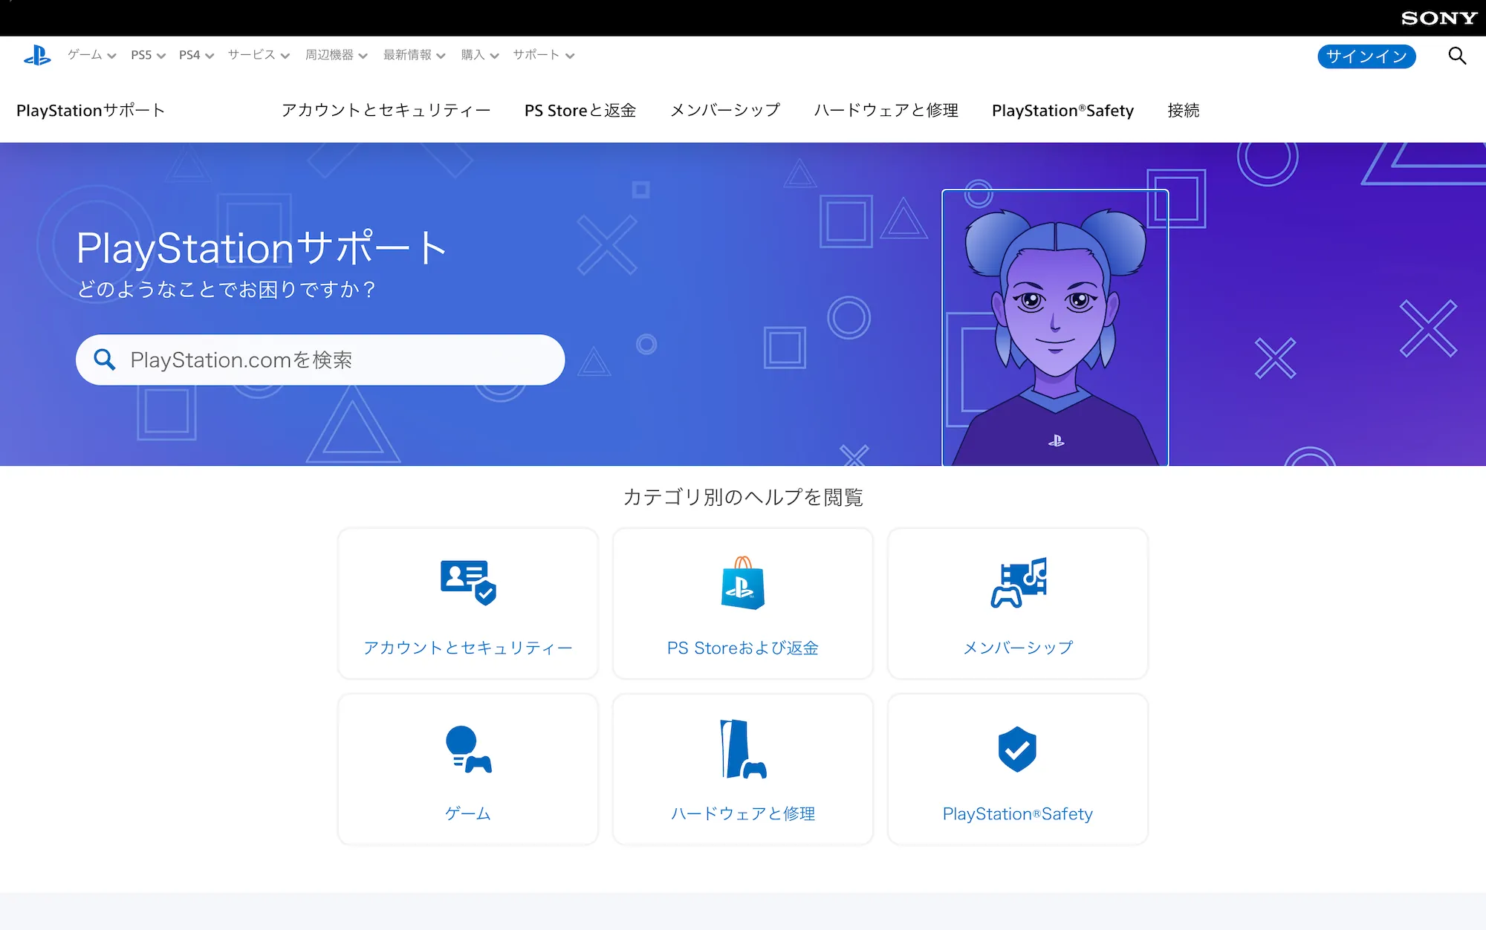Click the account ID card security icon
Image resolution: width=1486 pixels, height=930 pixels.
point(468,582)
